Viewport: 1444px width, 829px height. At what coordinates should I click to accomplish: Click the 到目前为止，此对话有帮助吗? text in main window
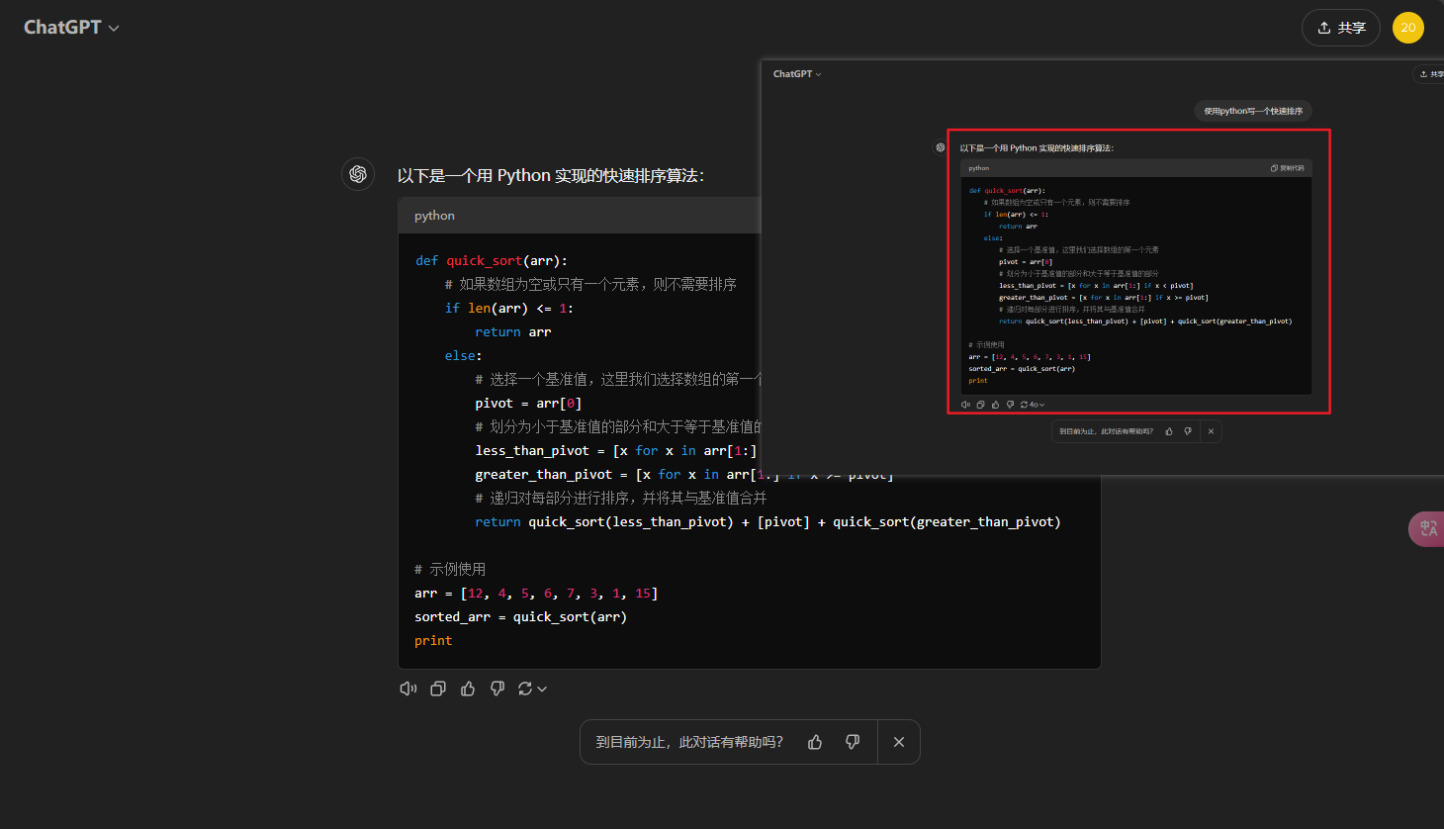689,742
